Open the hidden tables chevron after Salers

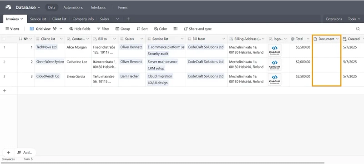(x=117, y=19)
